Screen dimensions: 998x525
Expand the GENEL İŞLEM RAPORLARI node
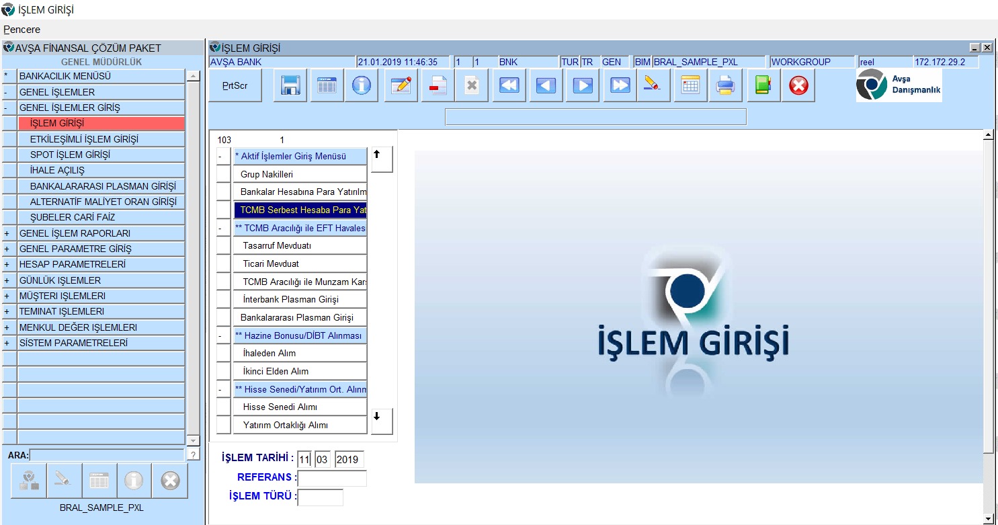click(9, 233)
